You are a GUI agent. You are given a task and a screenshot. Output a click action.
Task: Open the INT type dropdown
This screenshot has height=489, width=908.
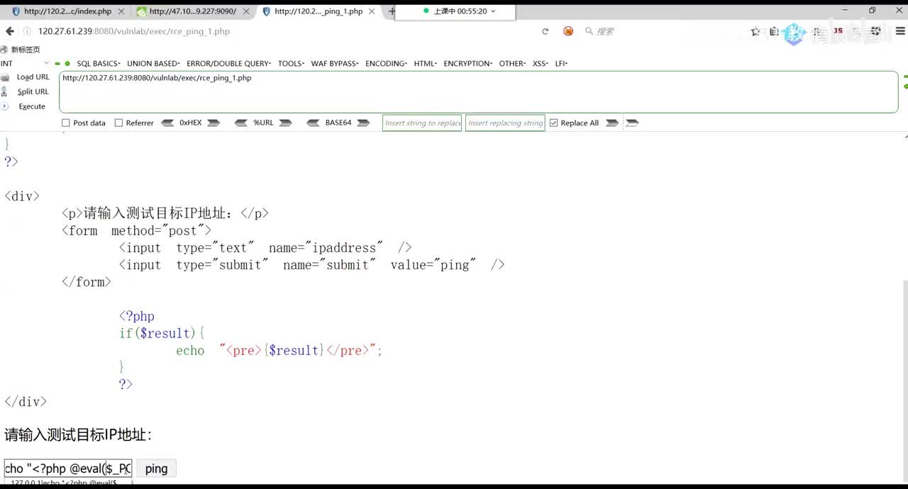pos(26,64)
